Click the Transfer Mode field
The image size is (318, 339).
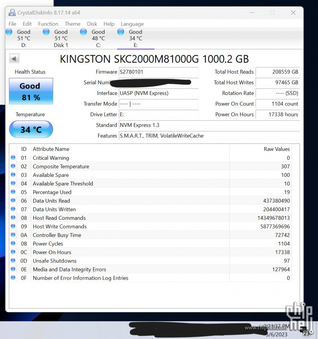[x=159, y=104]
